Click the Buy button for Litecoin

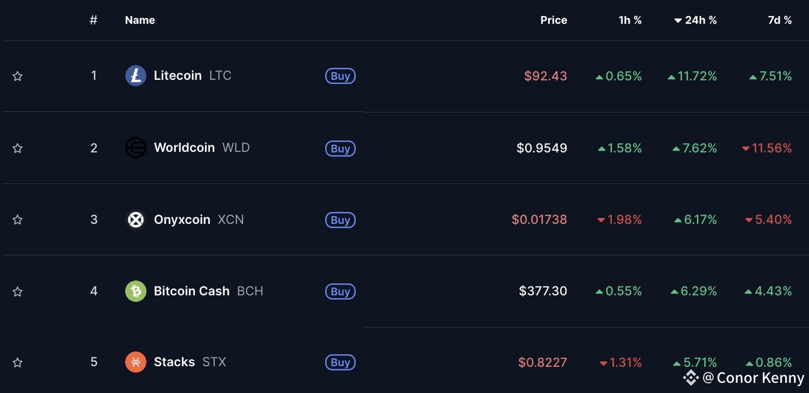tap(340, 76)
